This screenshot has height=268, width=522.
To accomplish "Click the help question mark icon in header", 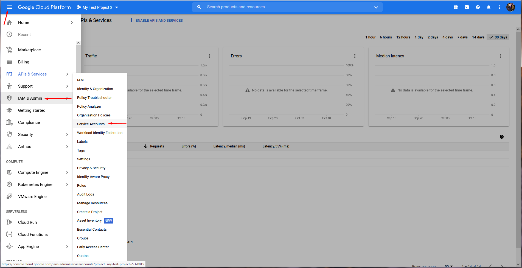I will pyautogui.click(x=478, y=7).
